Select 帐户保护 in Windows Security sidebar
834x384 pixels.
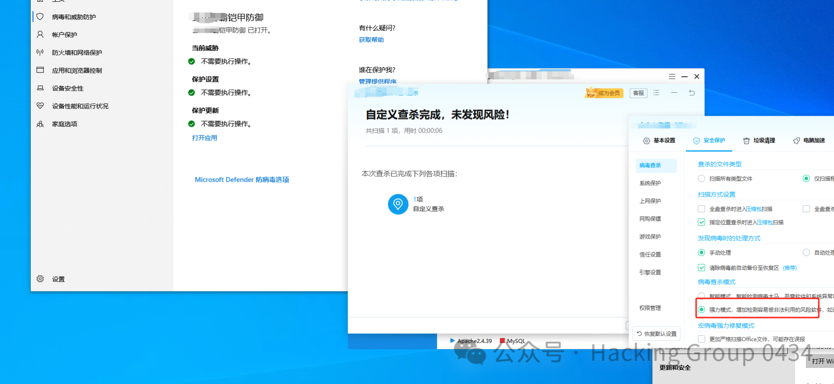pyautogui.click(x=64, y=34)
